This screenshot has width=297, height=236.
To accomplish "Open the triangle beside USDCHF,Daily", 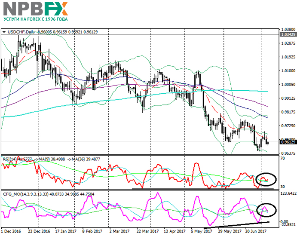I will coord(4,32).
